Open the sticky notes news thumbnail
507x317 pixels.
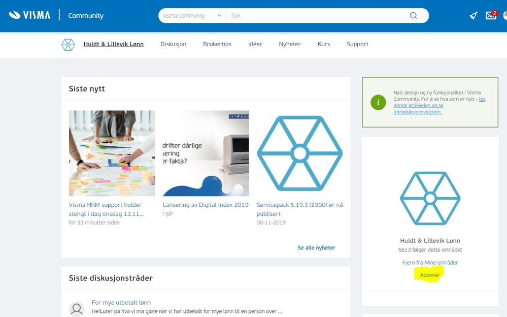[112, 153]
